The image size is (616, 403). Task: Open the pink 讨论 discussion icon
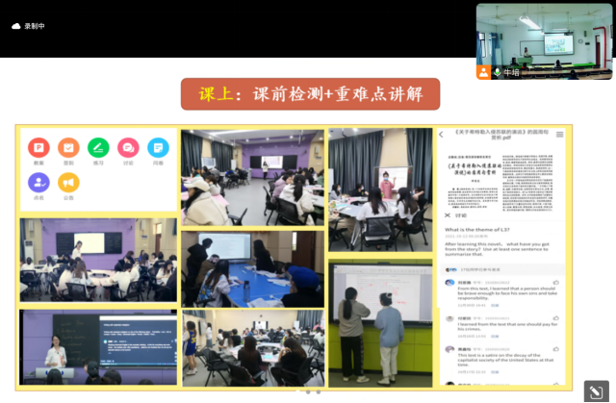[x=128, y=148]
